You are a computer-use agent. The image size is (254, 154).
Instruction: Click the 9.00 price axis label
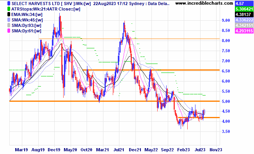[226, 20]
